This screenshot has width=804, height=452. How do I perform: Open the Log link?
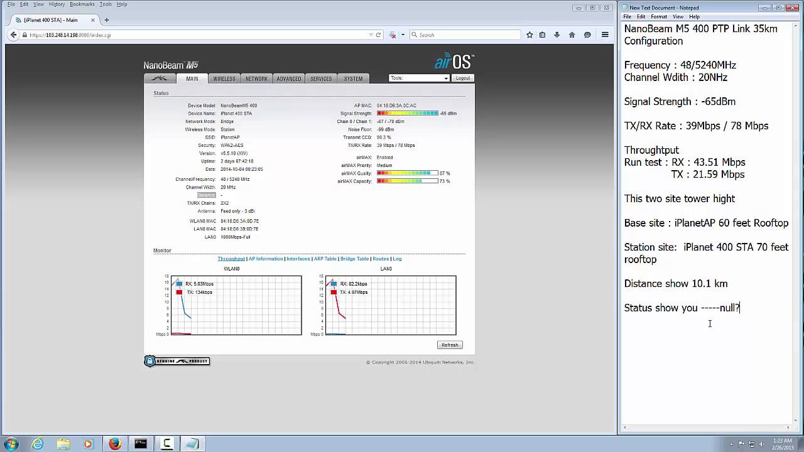pyautogui.click(x=397, y=259)
